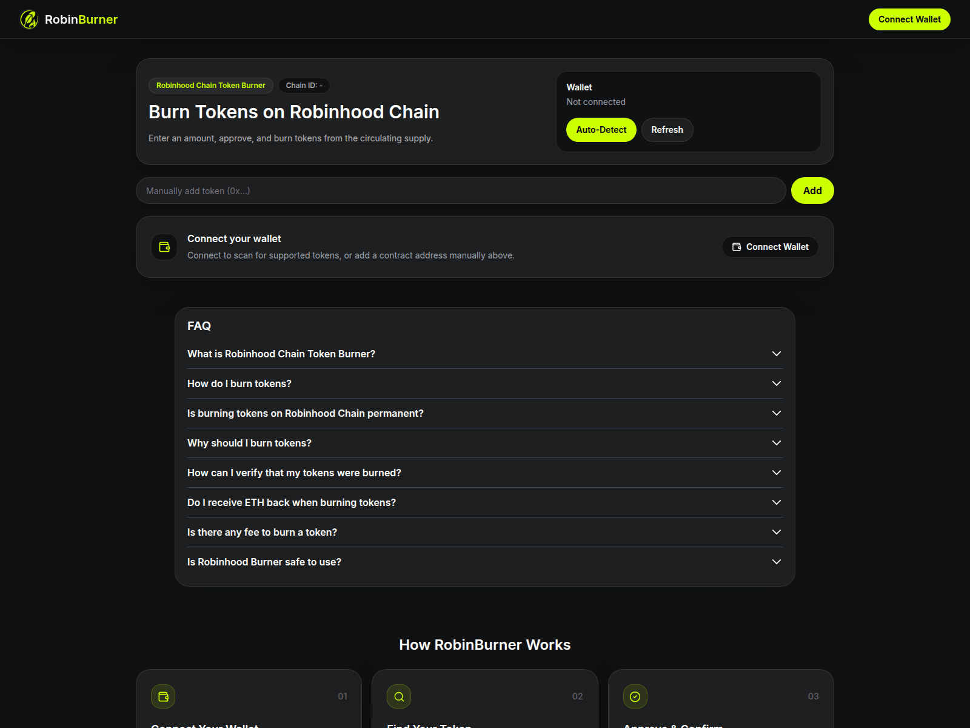The width and height of the screenshot is (970, 728).
Task: Expand the 'Why should I burn tokens?' question
Action: [485, 443]
